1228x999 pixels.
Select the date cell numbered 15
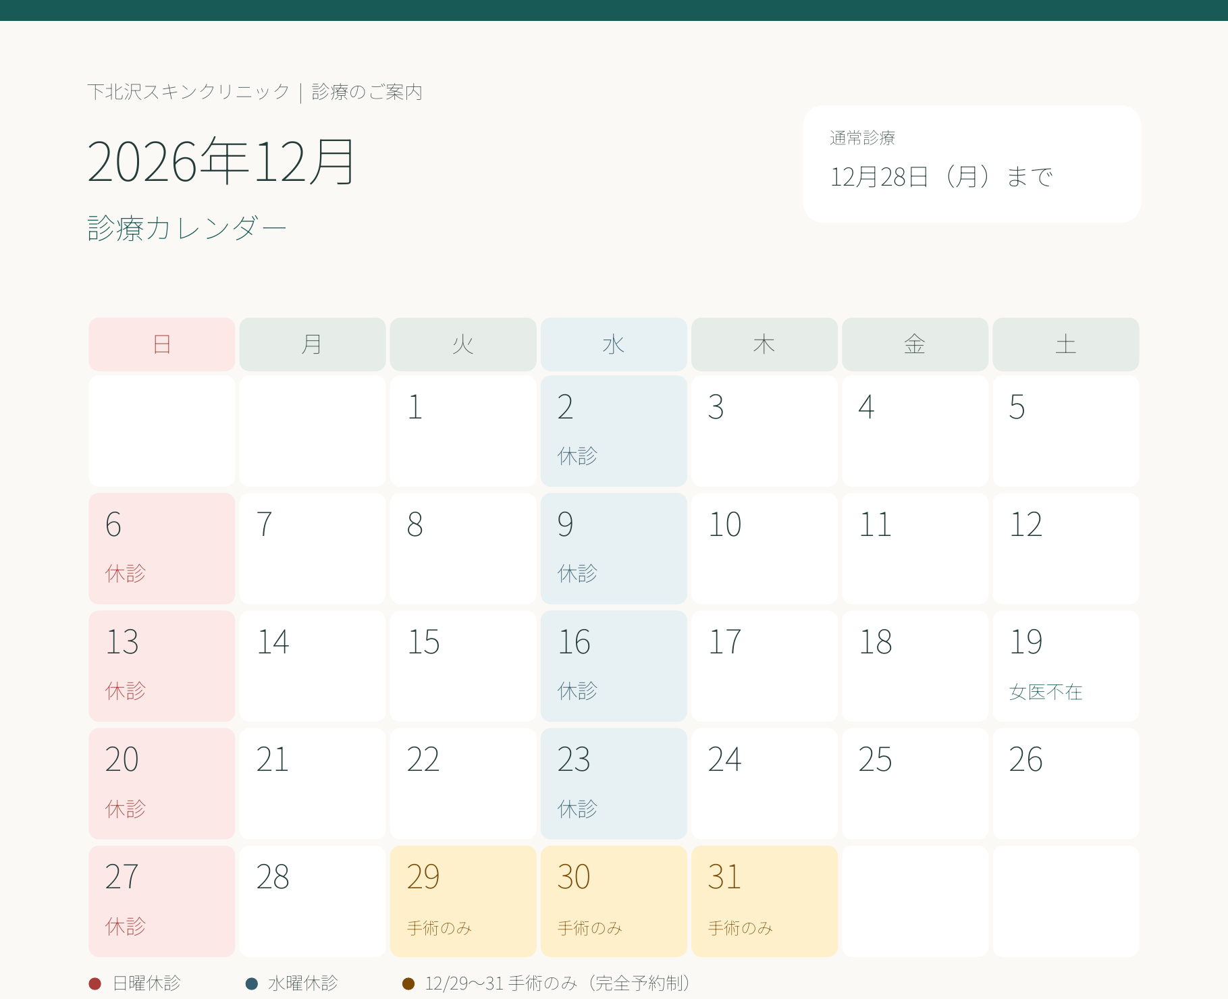click(463, 666)
